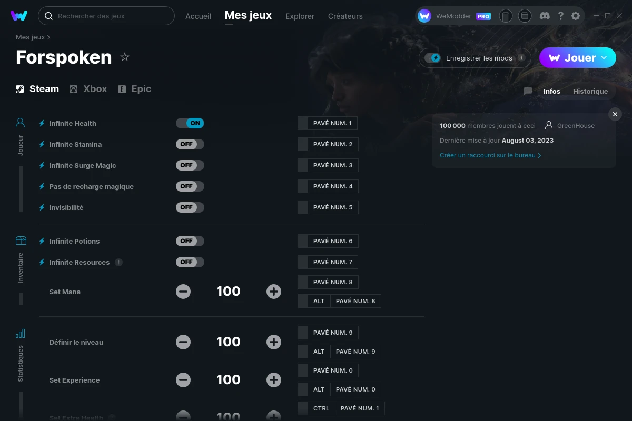Image resolution: width=632 pixels, height=421 pixels.
Task: Edit Définir le niveau hotkey PAVÉ NUM. 9
Action: (328, 333)
